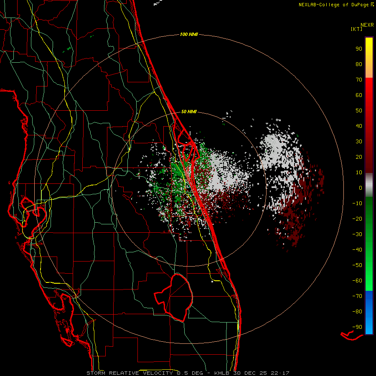Click the 30 value on velocity scale
Image resolution: width=376 pixels, height=376 pixels.
tap(359, 142)
